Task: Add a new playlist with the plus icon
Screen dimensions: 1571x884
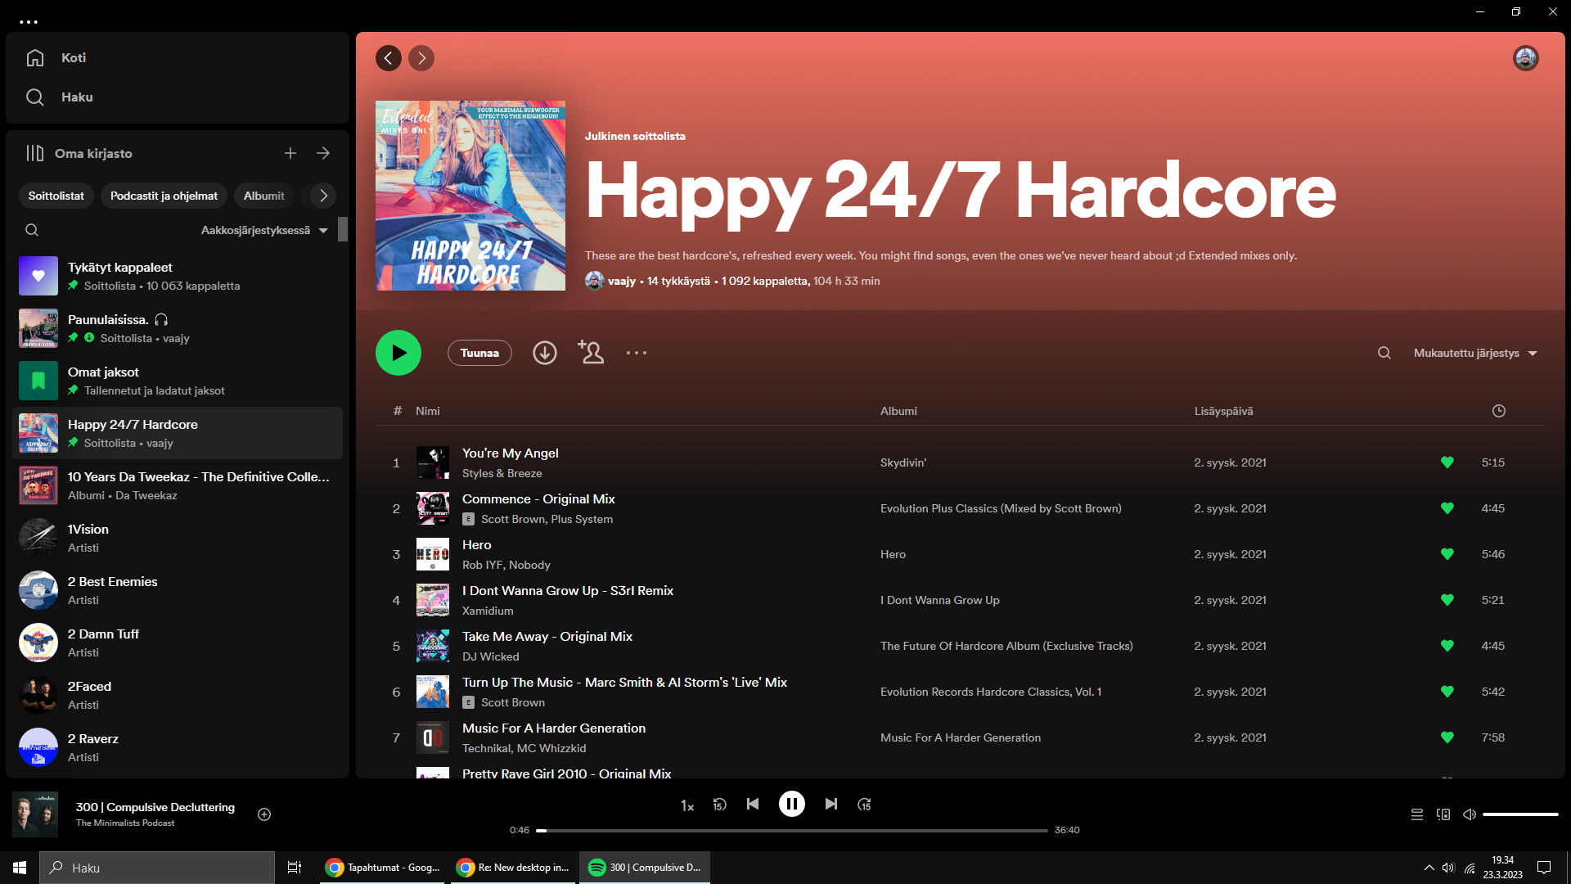Action: [x=290, y=153]
